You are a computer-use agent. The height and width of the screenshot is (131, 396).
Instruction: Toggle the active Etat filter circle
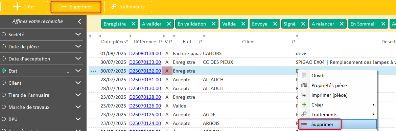coord(3,71)
